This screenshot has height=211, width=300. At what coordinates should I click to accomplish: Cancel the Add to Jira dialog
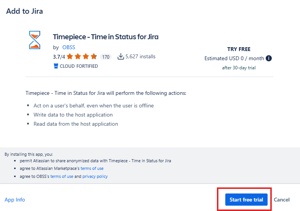click(x=282, y=200)
